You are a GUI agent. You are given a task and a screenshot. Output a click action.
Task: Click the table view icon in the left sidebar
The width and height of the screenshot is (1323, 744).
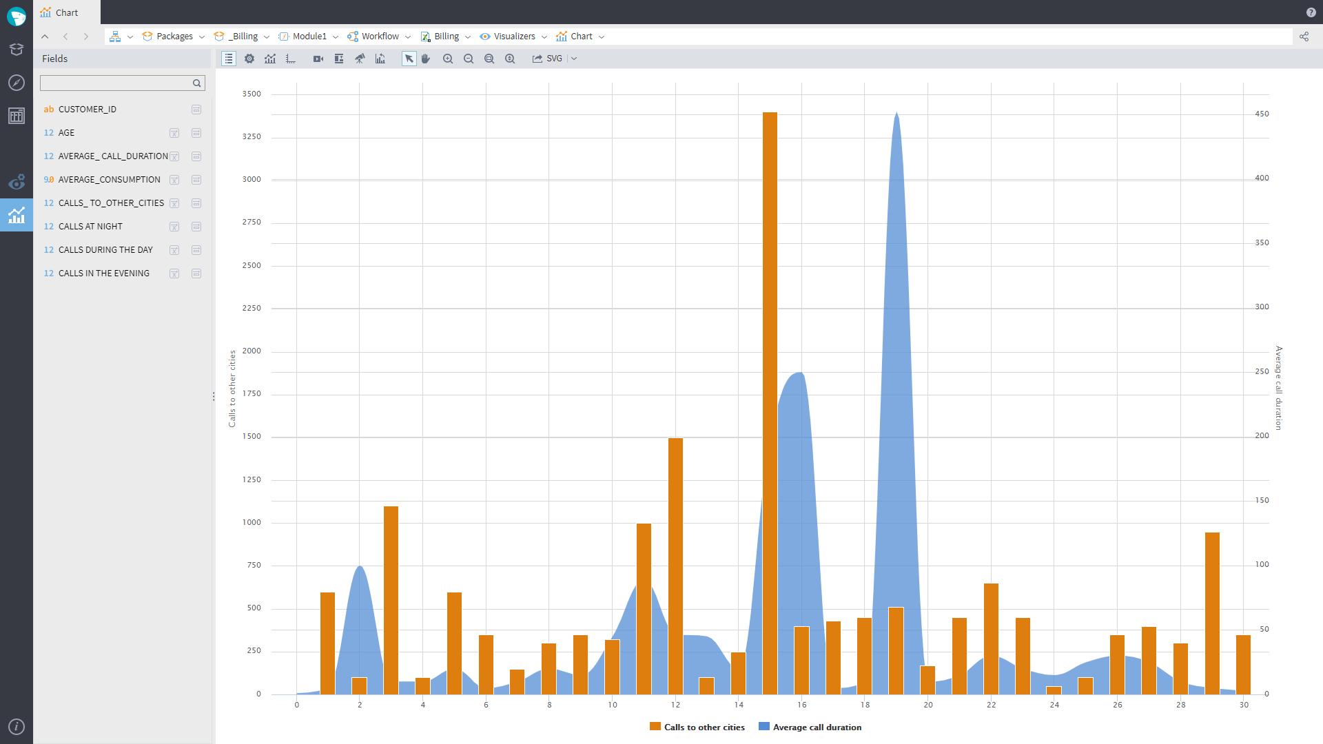(17, 116)
